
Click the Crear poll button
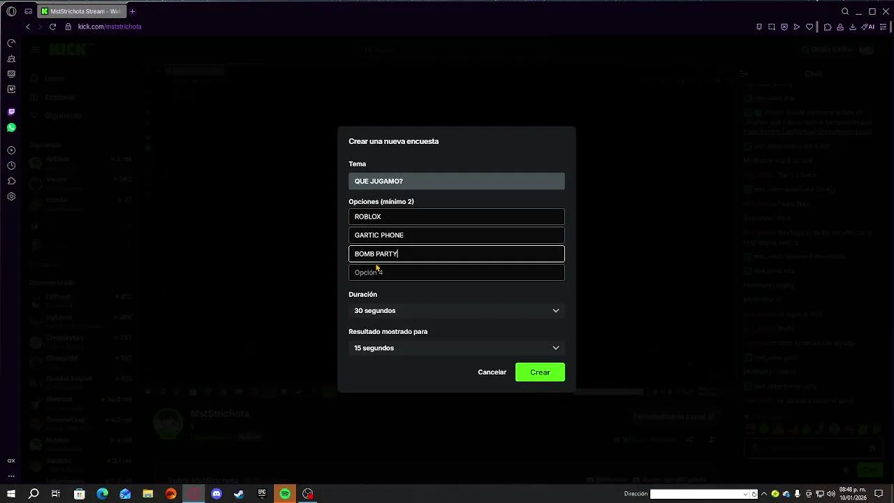[540, 372]
